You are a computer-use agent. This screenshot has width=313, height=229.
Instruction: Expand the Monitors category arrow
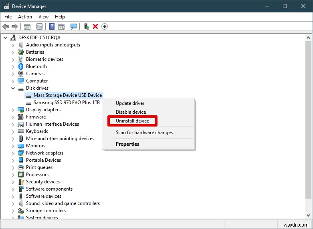tap(13, 146)
